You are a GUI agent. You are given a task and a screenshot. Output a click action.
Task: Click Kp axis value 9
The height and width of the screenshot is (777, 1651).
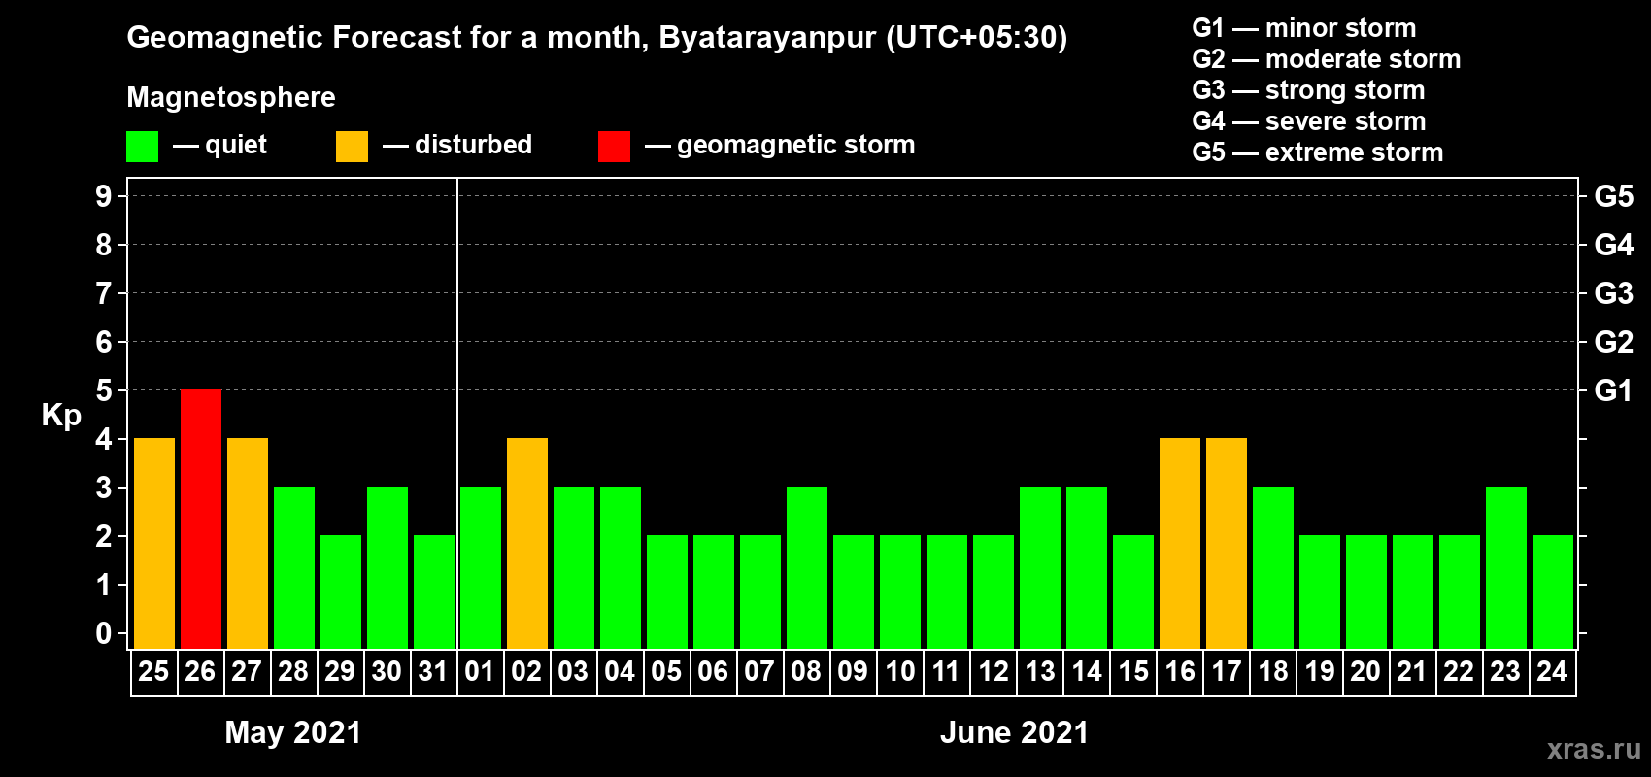(104, 196)
